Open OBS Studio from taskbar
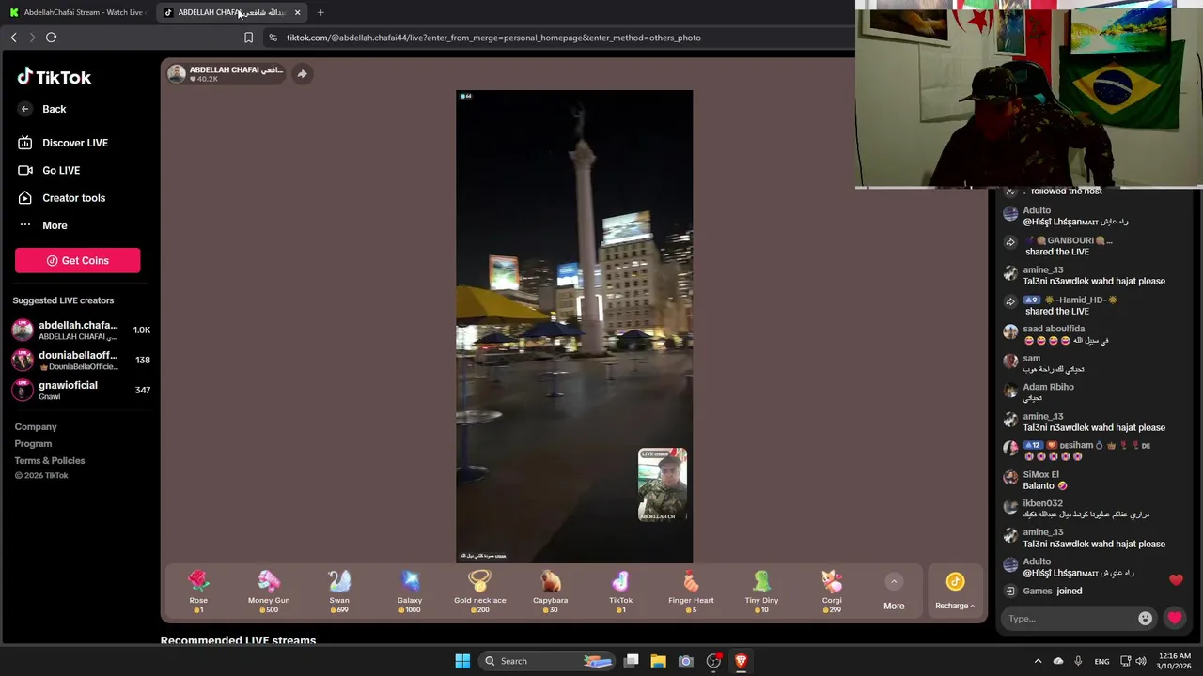Screen dimensions: 1203x676 pyautogui.click(x=713, y=661)
